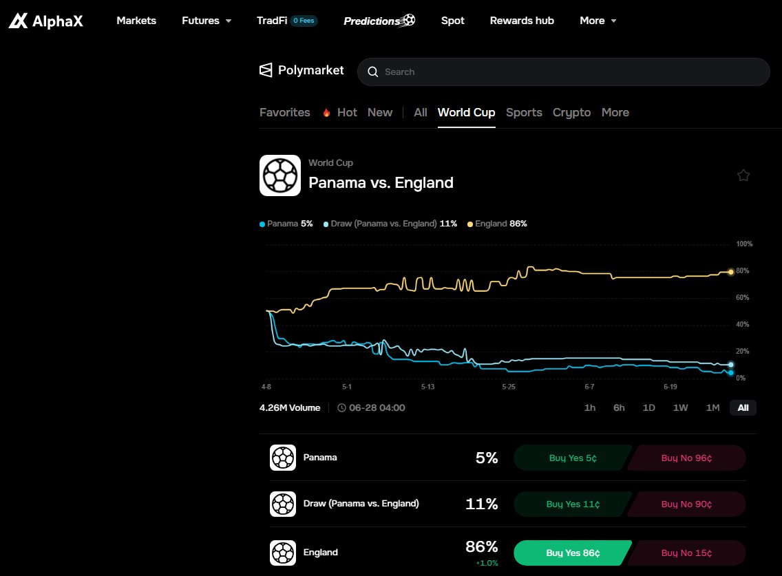Click the 11% Draw probability value
782x576 pixels.
tap(481, 504)
